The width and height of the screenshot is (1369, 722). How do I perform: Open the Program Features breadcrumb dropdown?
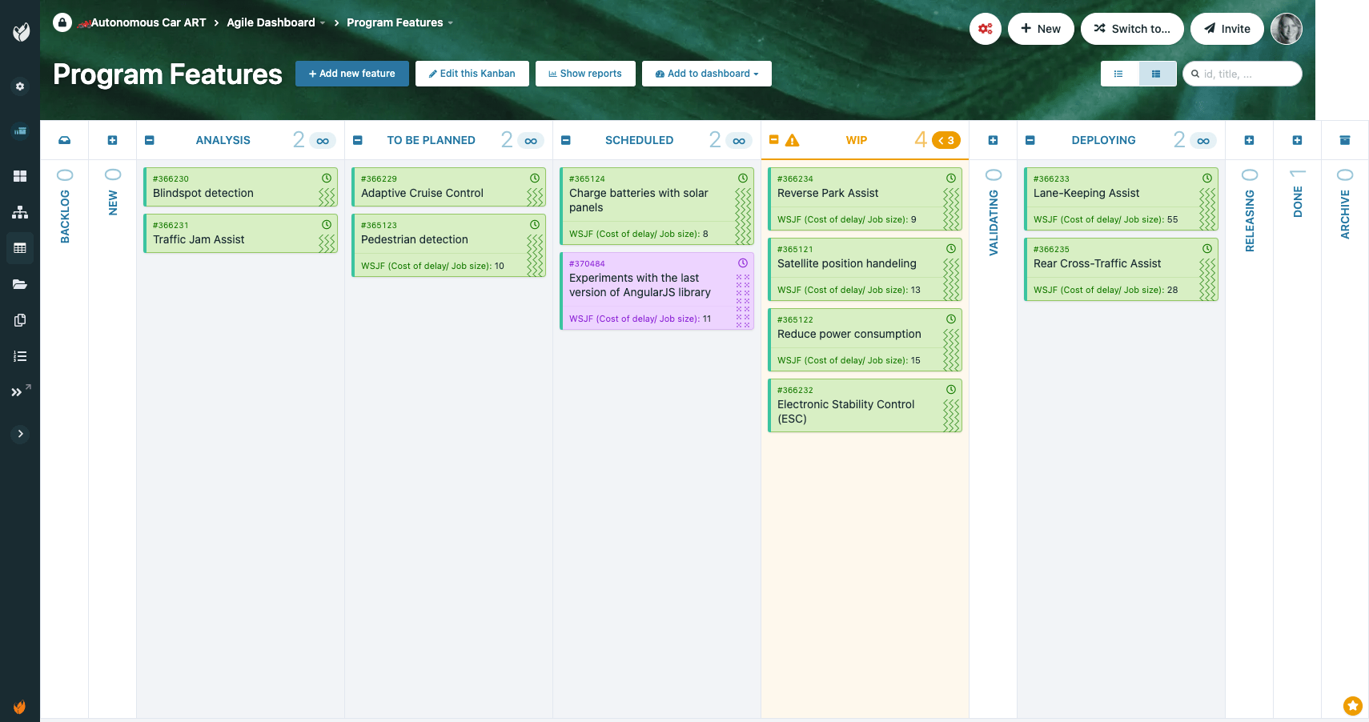pos(451,22)
